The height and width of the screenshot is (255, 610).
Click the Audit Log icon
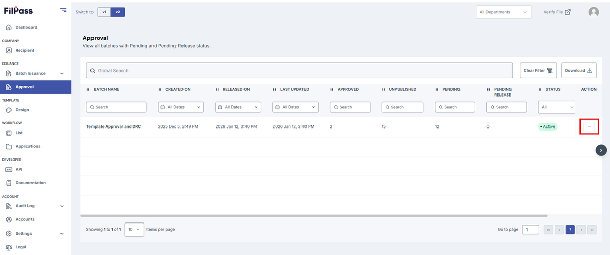click(9, 206)
